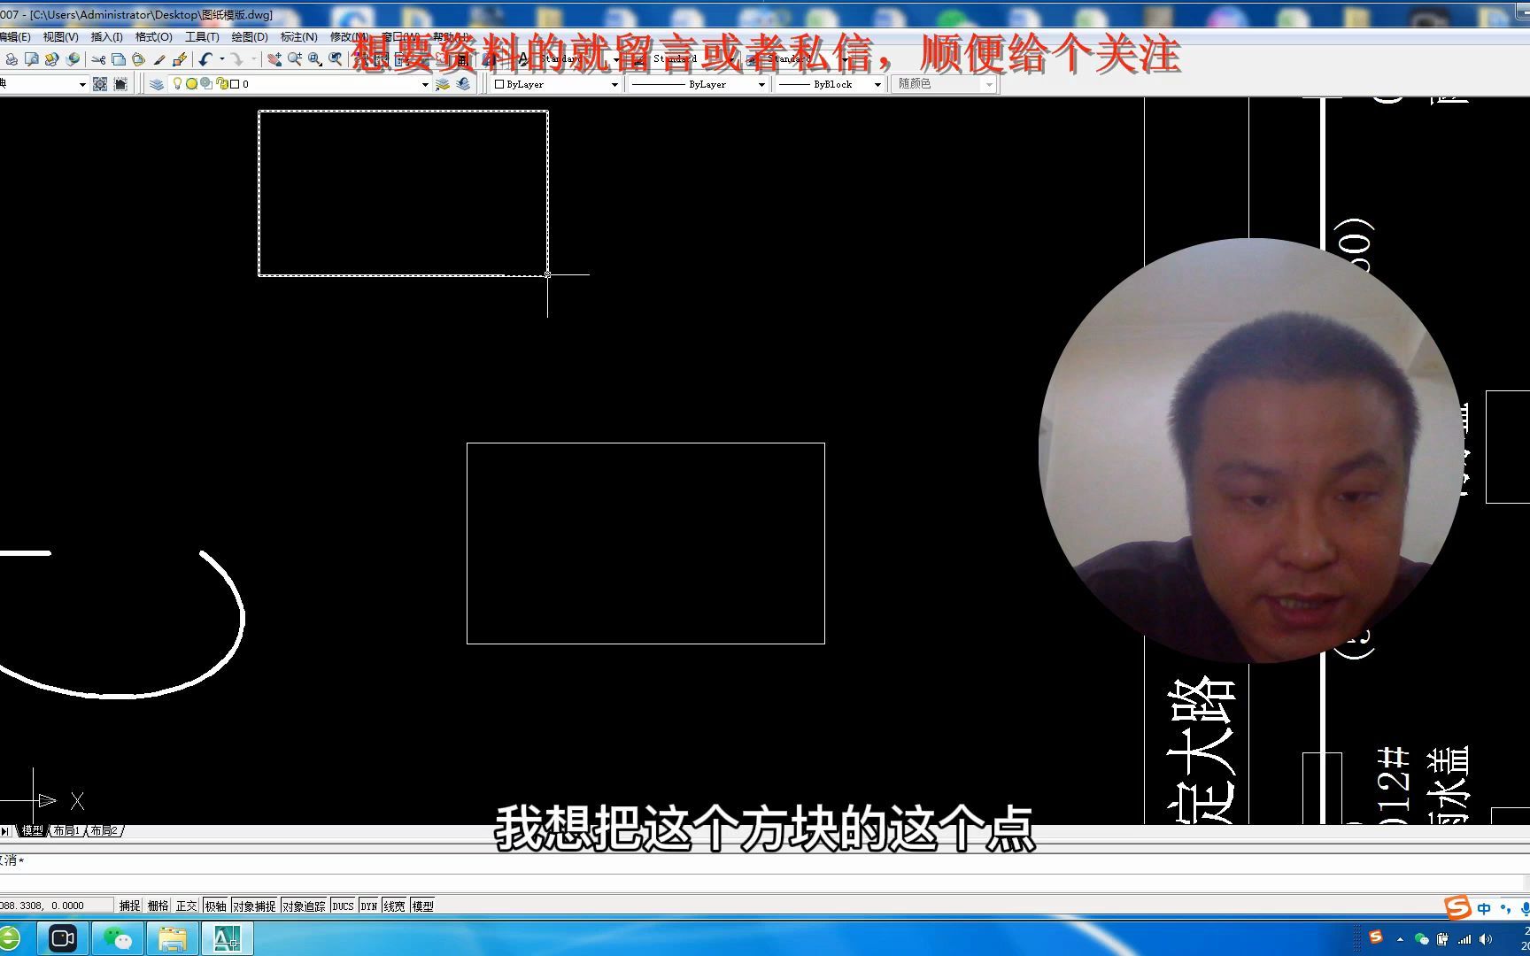This screenshot has height=956, width=1530.
Task: Select the Pan Realtime hand tool
Action: (274, 59)
